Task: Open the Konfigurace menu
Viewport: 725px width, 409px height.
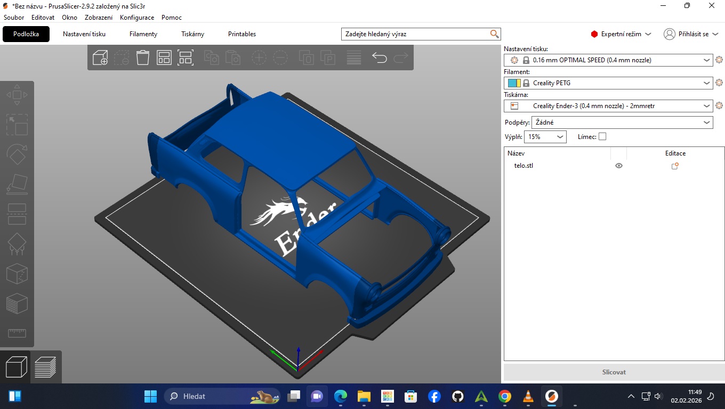Action: click(x=137, y=18)
